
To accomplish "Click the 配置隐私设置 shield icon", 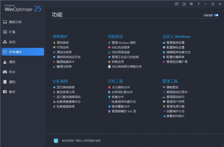I will 164,47.
